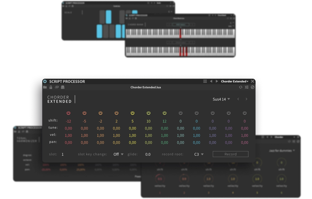Click the bypass circle-slash icon
This screenshot has width=312, height=199.
(x=253, y=87)
